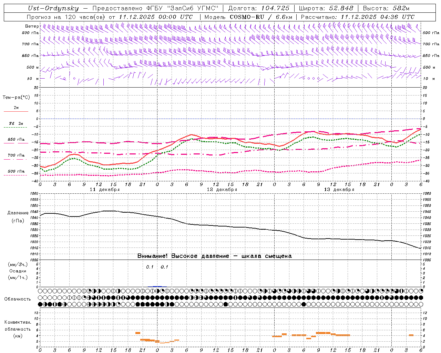
Task: Click the (мм/1ч.) precipitation unit label
Action: pos(18,278)
